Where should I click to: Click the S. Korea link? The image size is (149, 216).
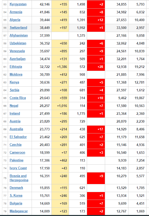click(x=16, y=195)
